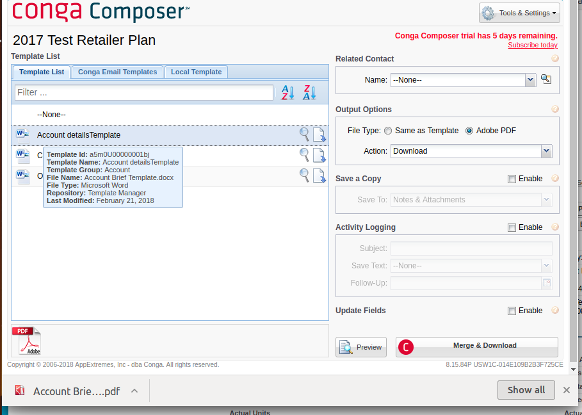The height and width of the screenshot is (415, 582).
Task: Click download icon for Account detailsTemplate
Action: (319, 135)
